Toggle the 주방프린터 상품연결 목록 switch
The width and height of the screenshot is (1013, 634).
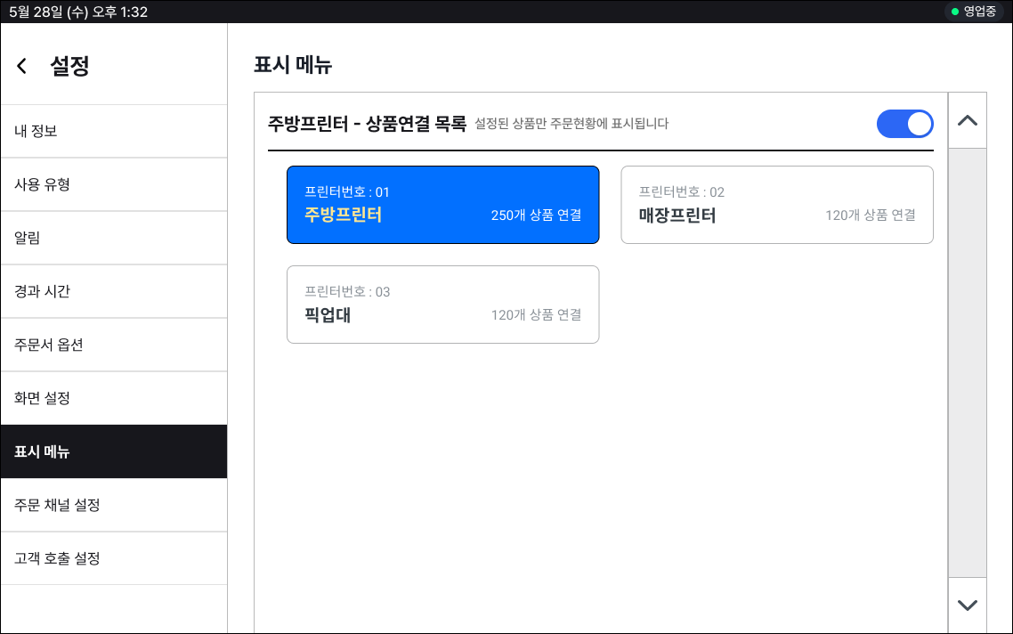click(x=904, y=124)
